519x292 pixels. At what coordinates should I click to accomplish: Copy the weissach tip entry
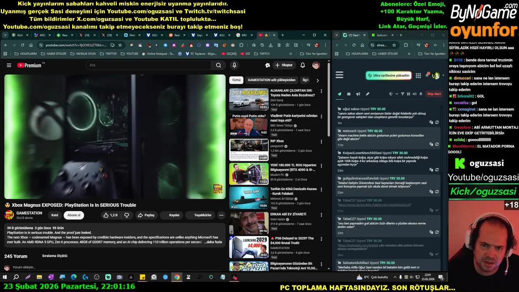coord(431,144)
